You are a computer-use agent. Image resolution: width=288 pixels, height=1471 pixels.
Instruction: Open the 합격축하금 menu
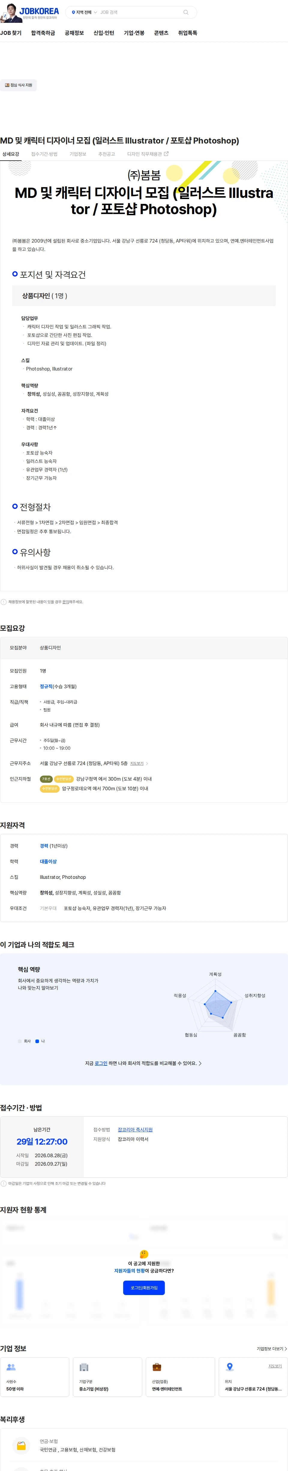[43, 33]
